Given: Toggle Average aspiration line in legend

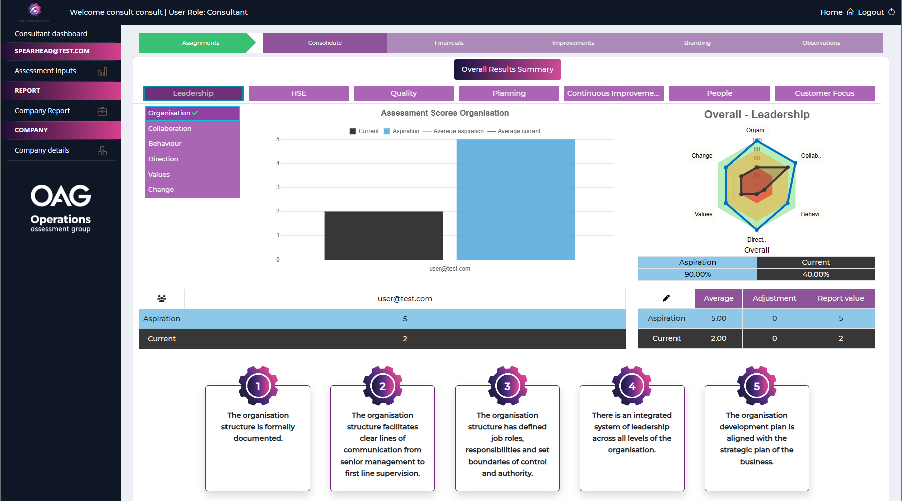Looking at the screenshot, I should point(454,131).
